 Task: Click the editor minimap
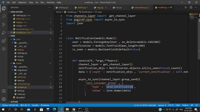pos(193,16)
